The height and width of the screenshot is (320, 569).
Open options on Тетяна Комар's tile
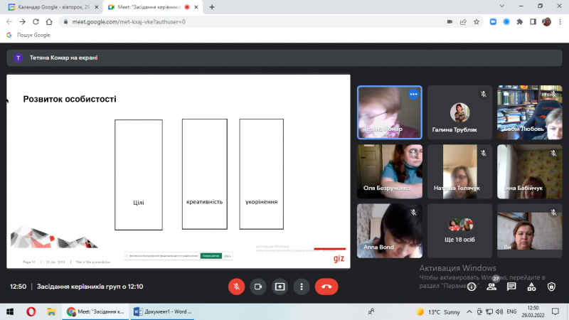point(413,95)
